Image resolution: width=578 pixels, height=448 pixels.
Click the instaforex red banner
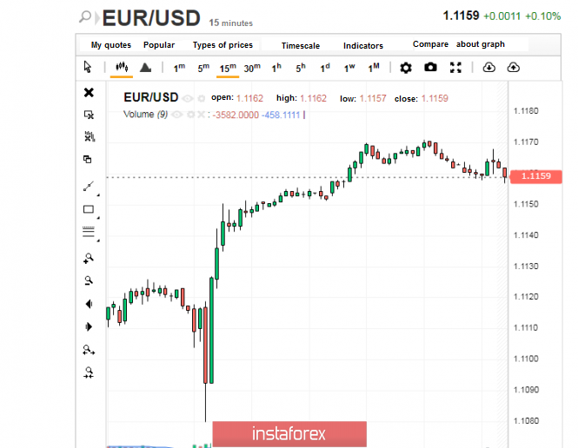coord(289,434)
